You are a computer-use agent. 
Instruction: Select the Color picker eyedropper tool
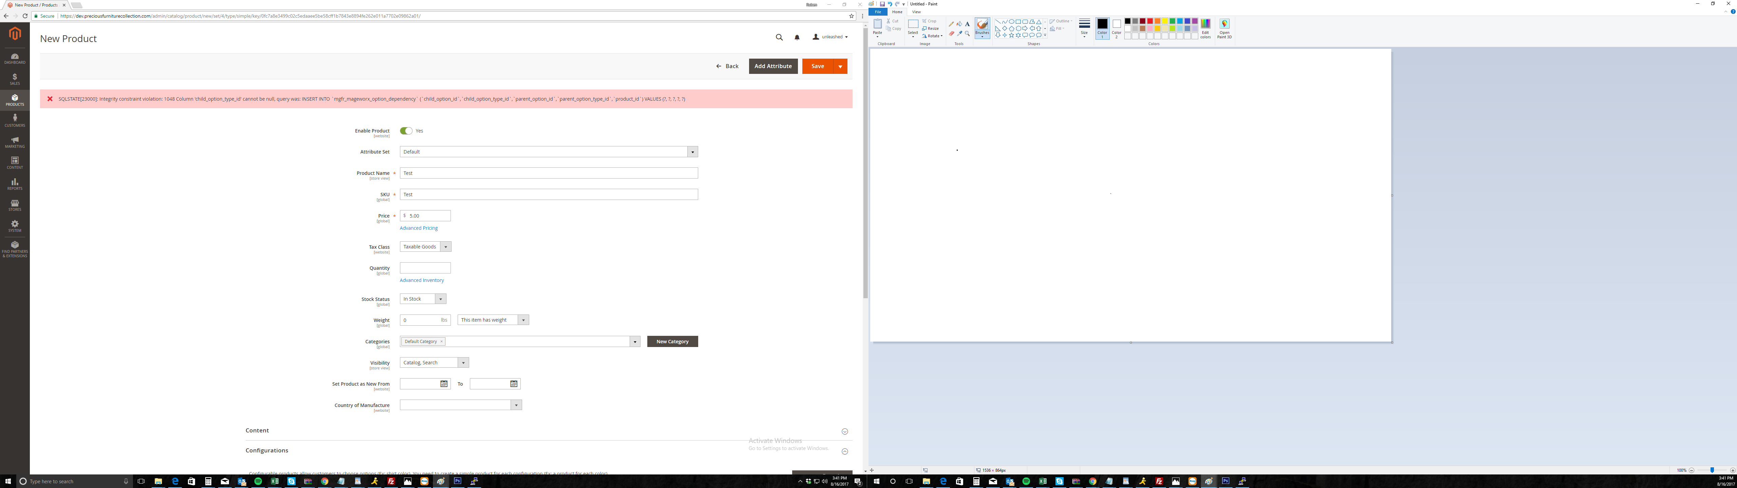point(959,34)
